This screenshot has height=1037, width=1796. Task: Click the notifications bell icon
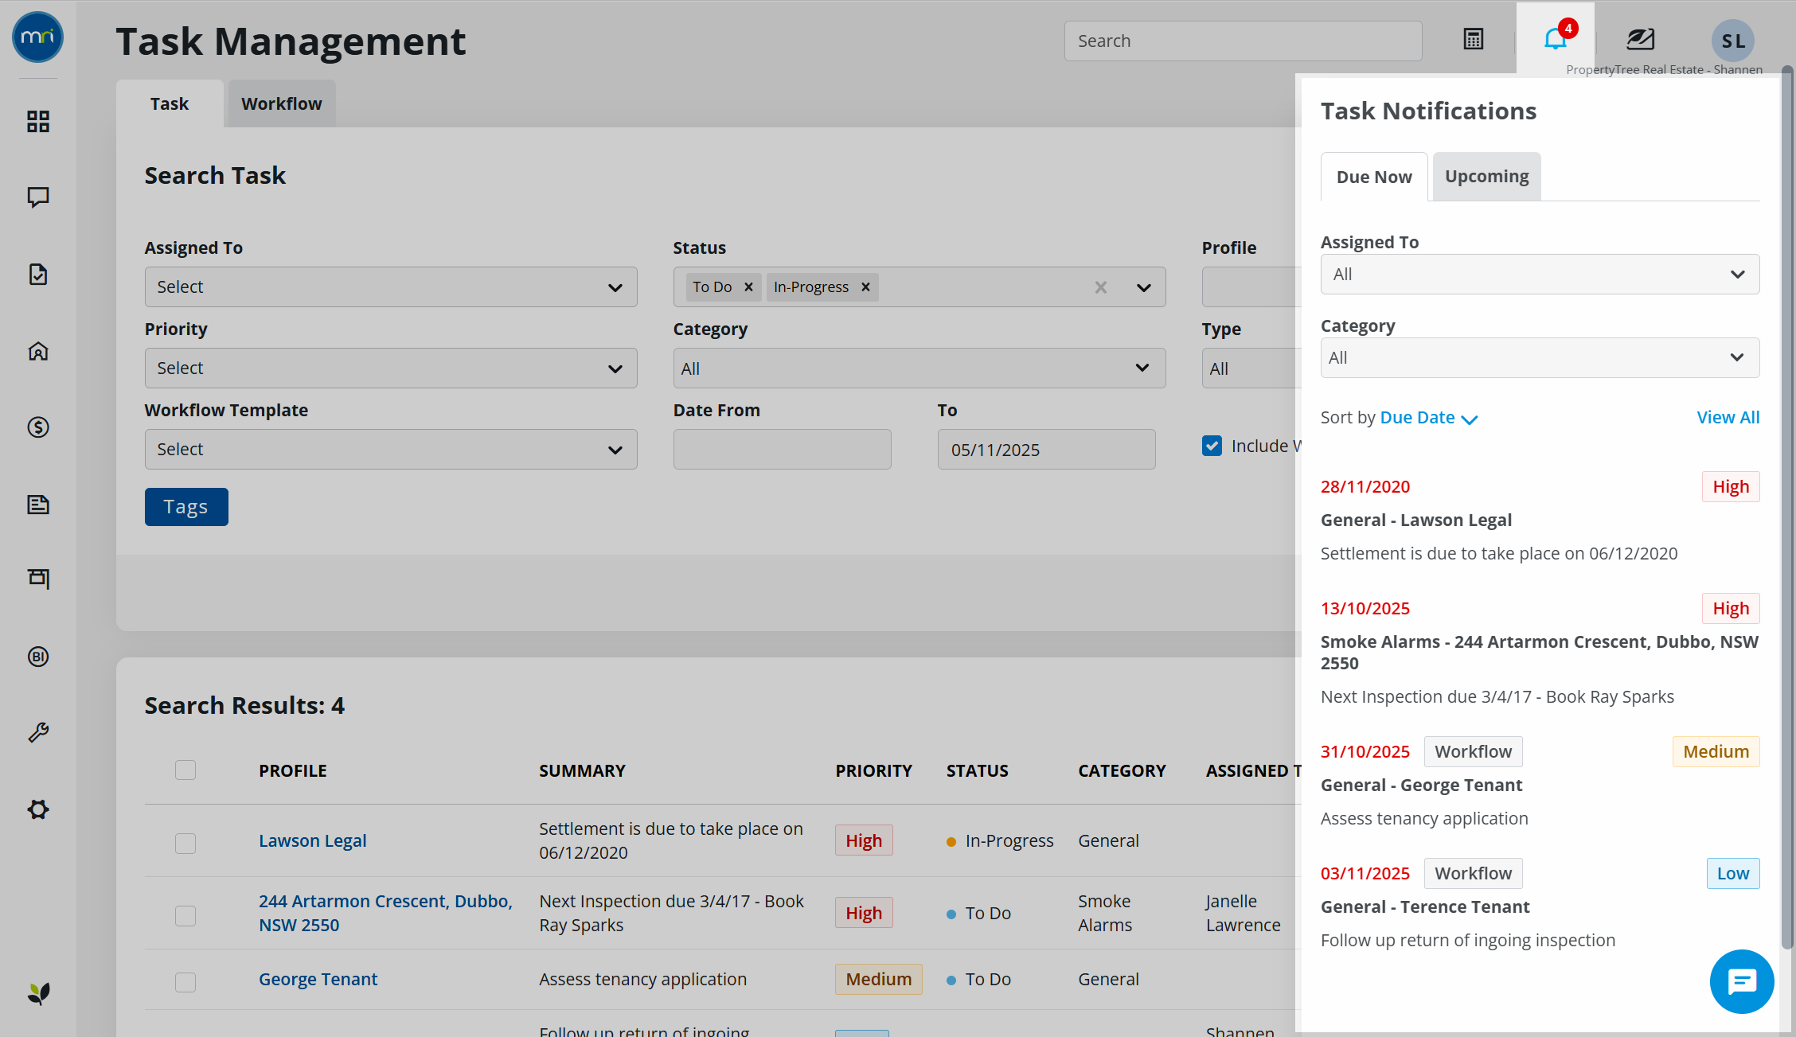coord(1555,38)
